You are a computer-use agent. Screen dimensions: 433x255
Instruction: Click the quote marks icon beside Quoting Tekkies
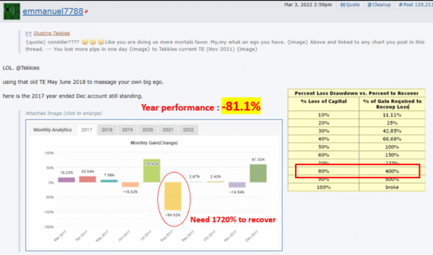[x=28, y=34]
